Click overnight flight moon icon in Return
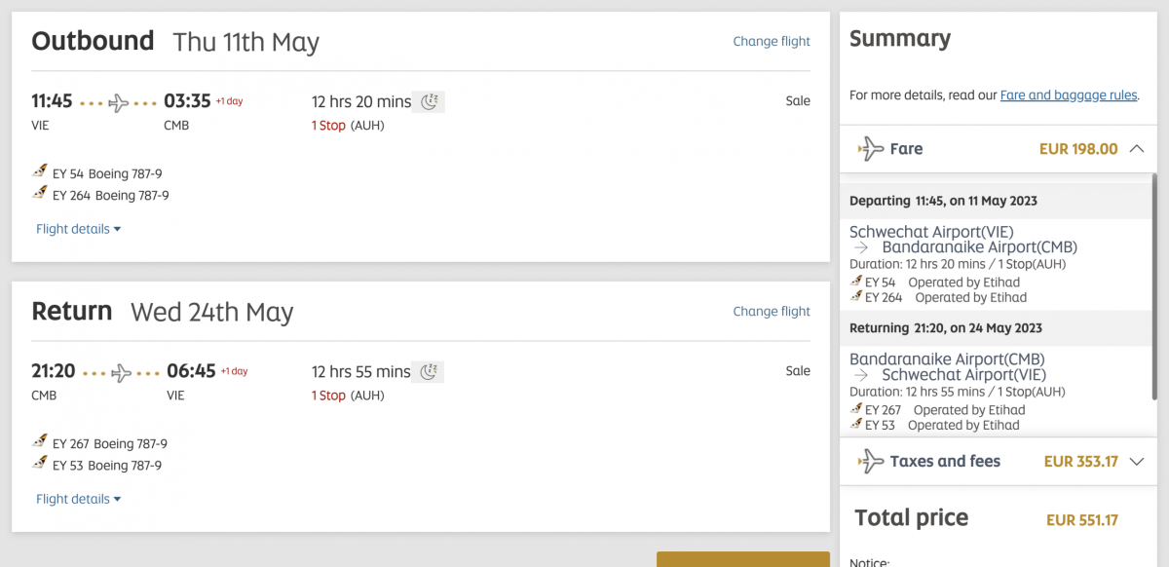 (x=430, y=371)
